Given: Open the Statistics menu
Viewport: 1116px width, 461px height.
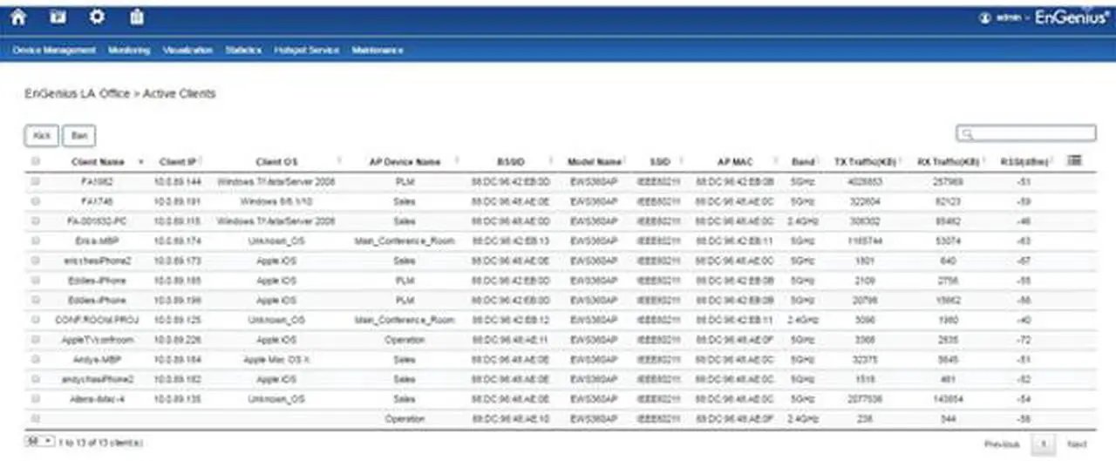Looking at the screenshot, I should tap(243, 51).
